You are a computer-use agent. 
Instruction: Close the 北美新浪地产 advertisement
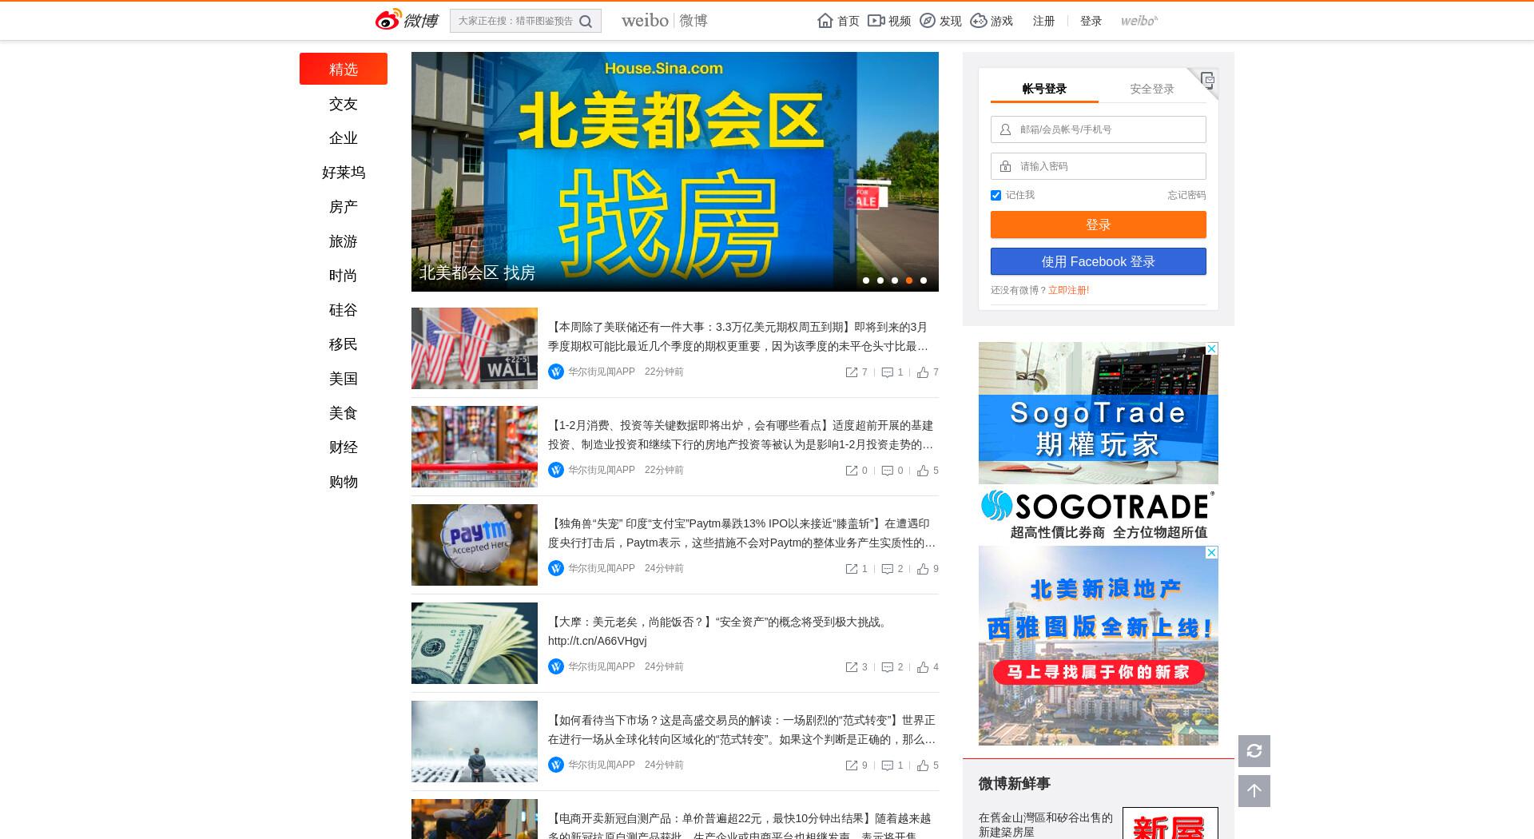point(1212,552)
